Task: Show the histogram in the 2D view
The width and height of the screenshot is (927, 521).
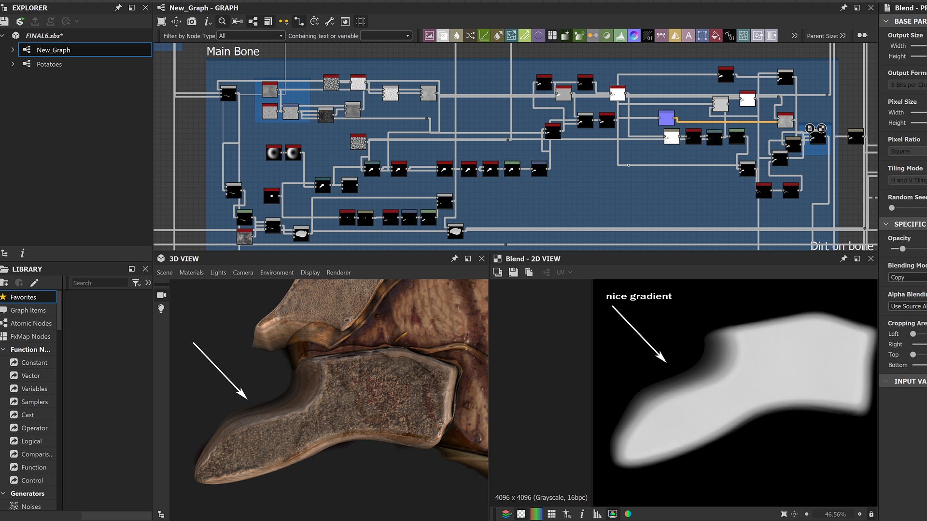Action: [597, 514]
